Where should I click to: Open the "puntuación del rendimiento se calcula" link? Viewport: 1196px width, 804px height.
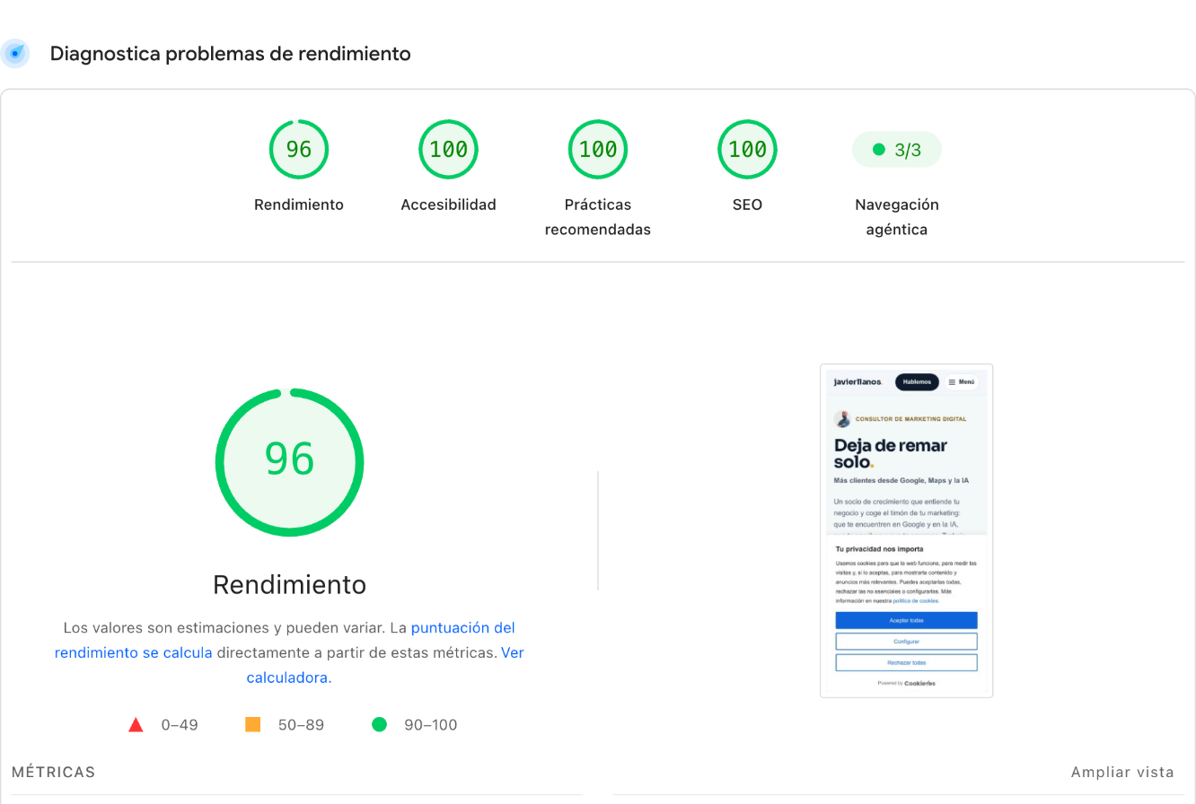click(x=285, y=640)
